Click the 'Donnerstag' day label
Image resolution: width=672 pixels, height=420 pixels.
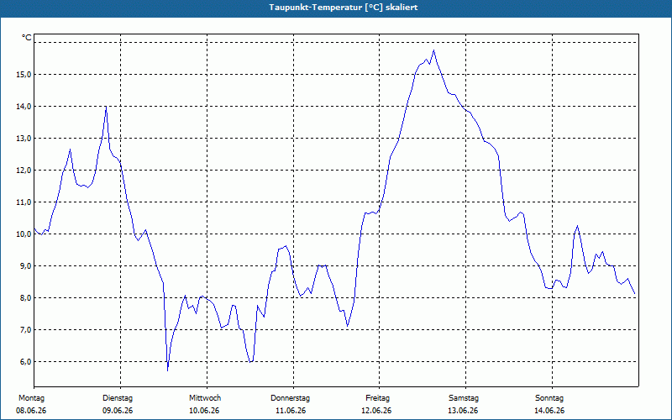tap(290, 398)
